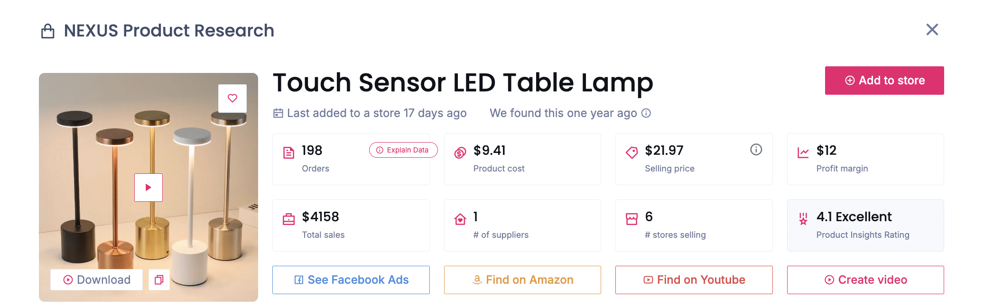Click Add to store

[x=884, y=80]
